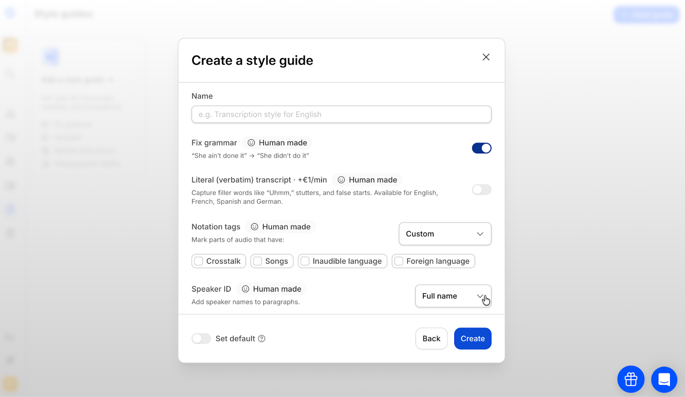Open the Custom notation tags dropdown

click(x=445, y=234)
